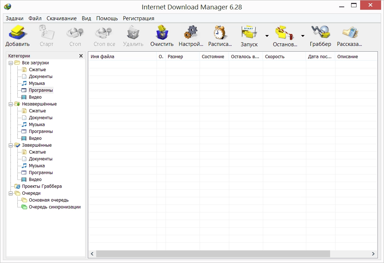Open dropdown arrow next to Остановить
384x263 pixels.
[x=303, y=36]
